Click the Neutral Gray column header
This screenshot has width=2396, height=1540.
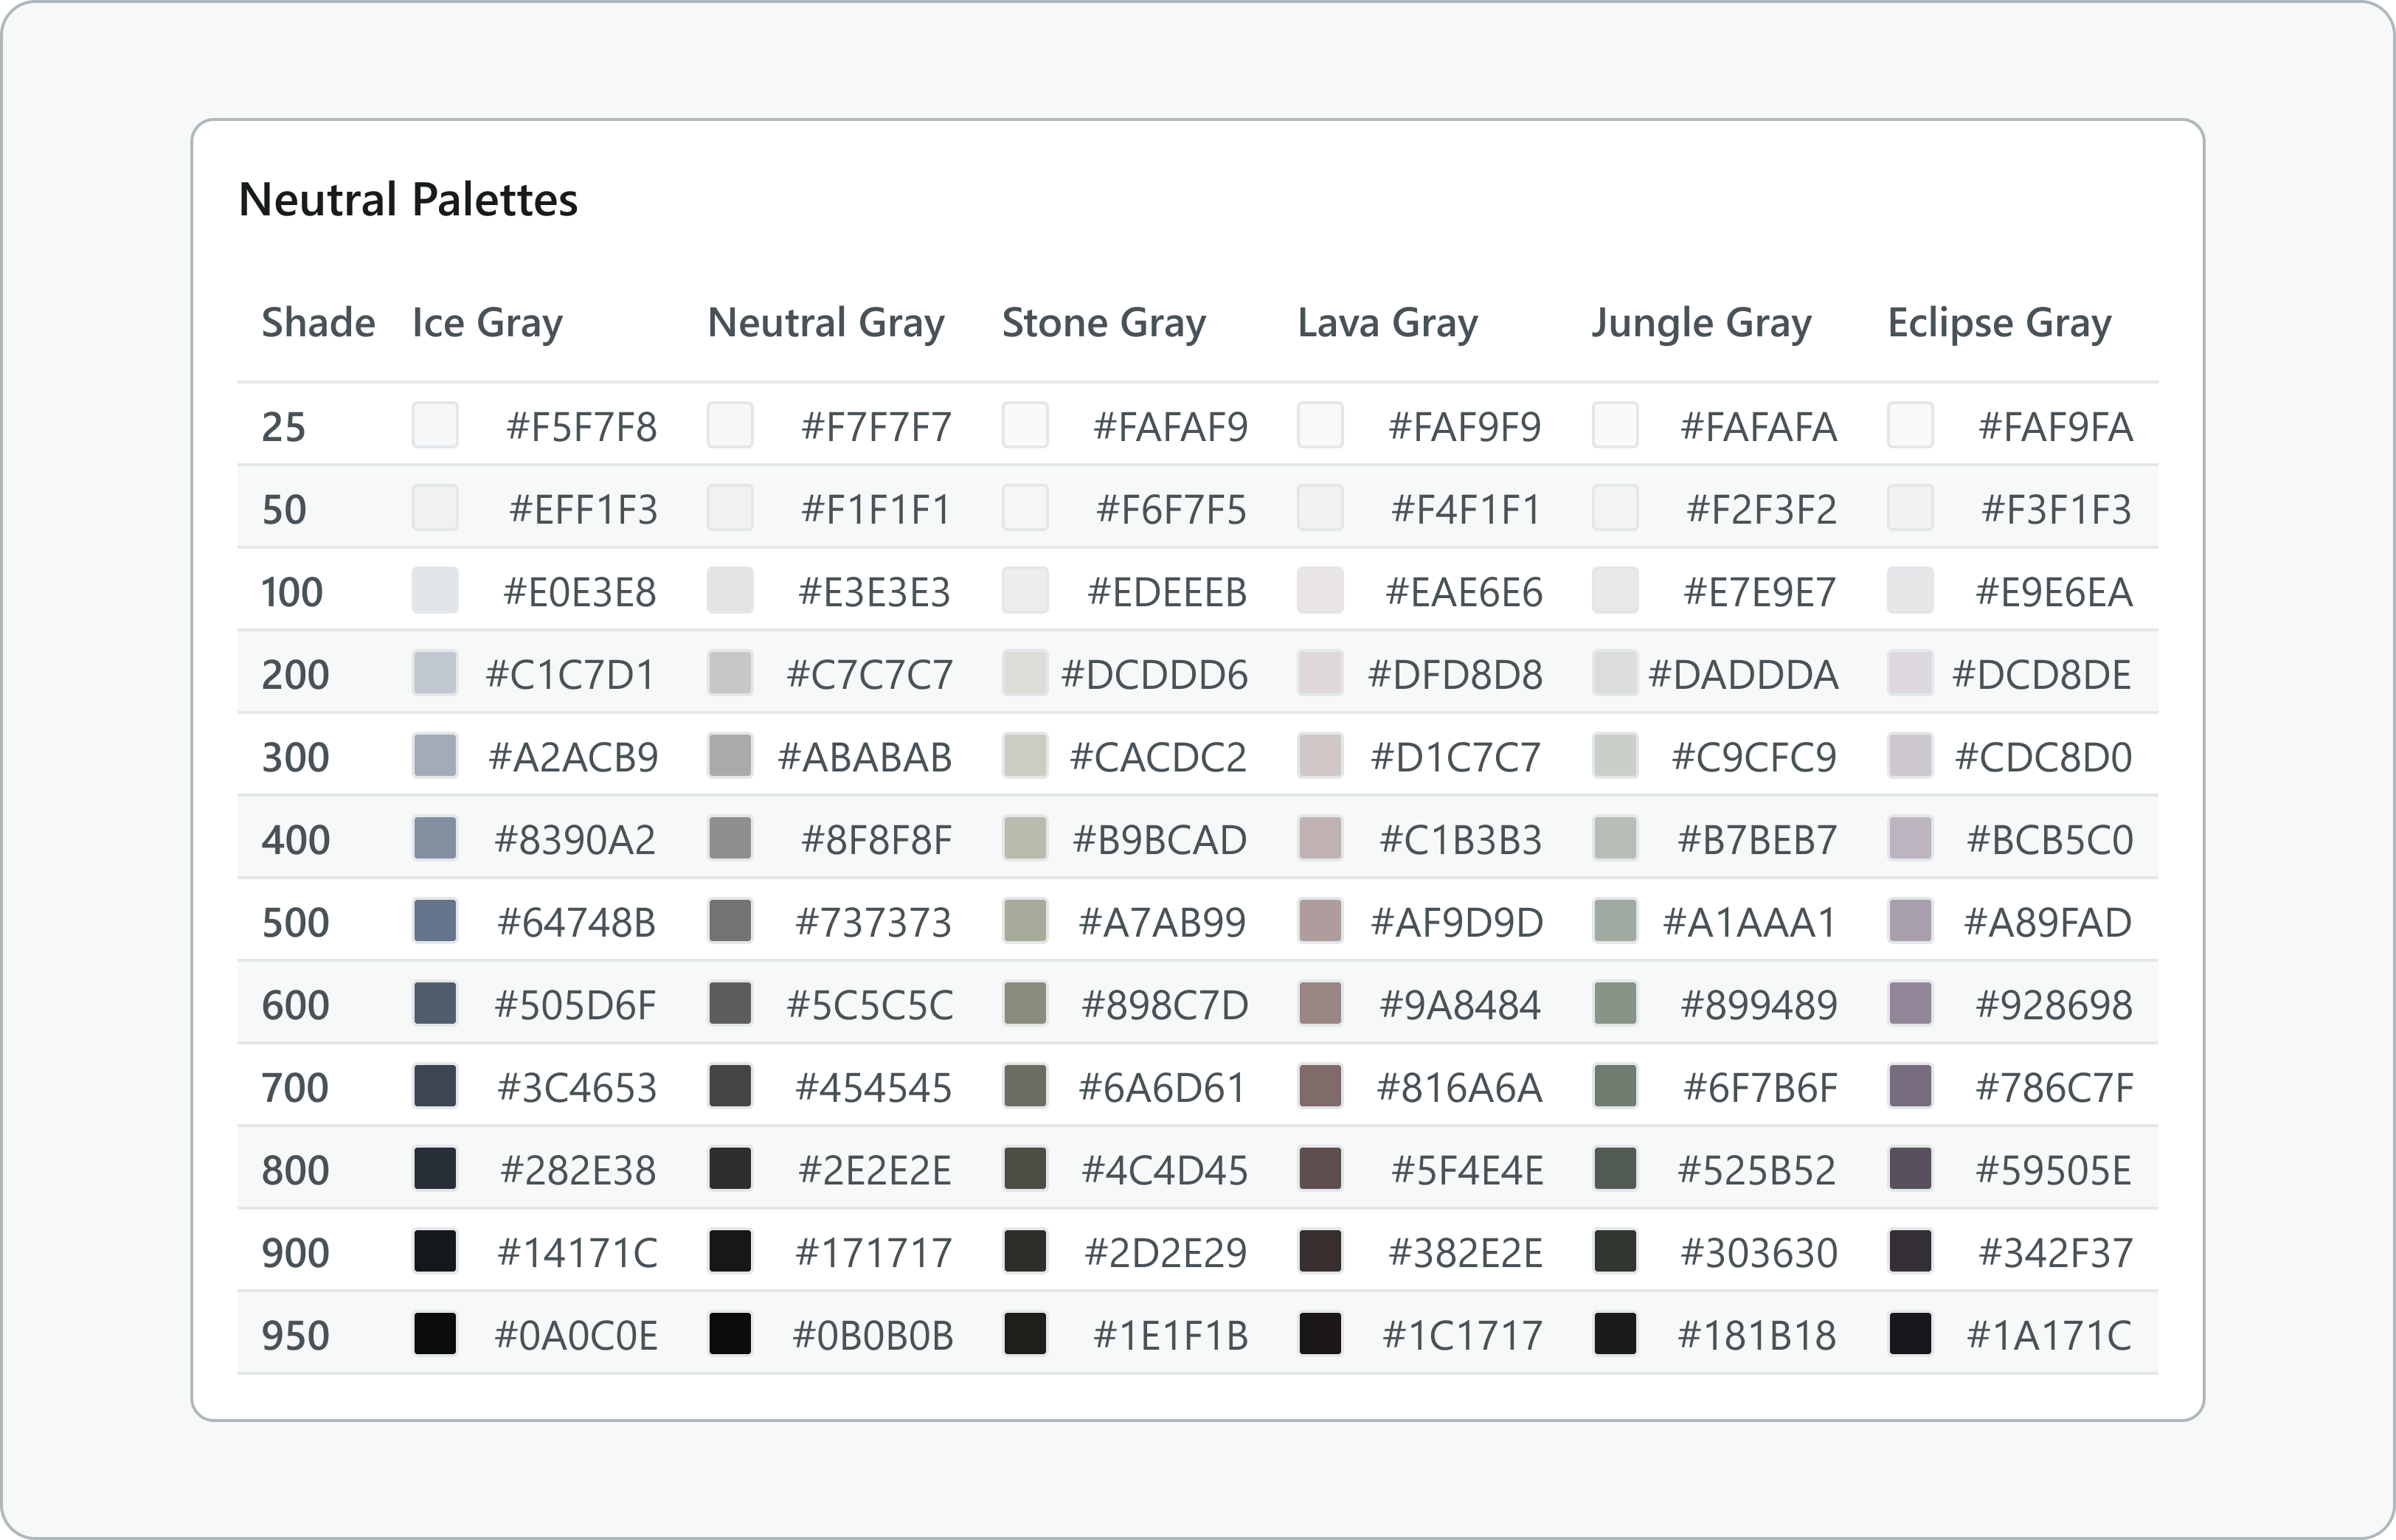point(826,324)
